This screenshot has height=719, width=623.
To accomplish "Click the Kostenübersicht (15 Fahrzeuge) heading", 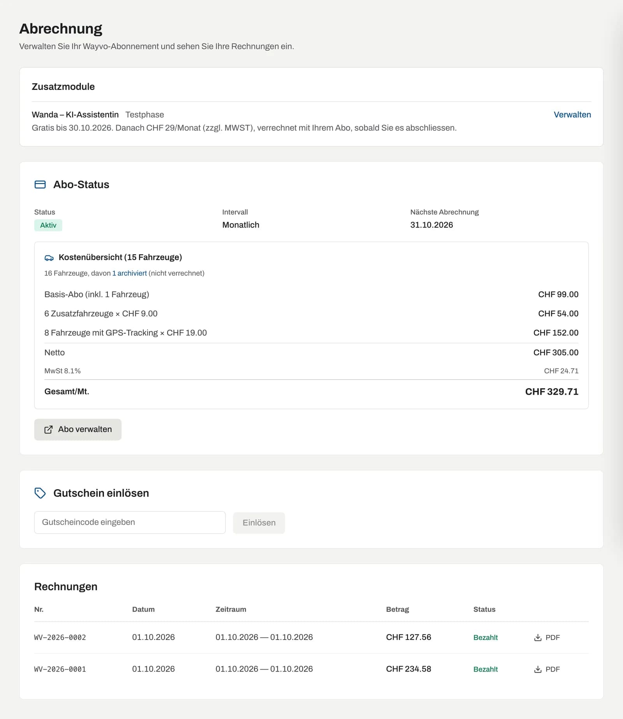I will pos(120,257).
